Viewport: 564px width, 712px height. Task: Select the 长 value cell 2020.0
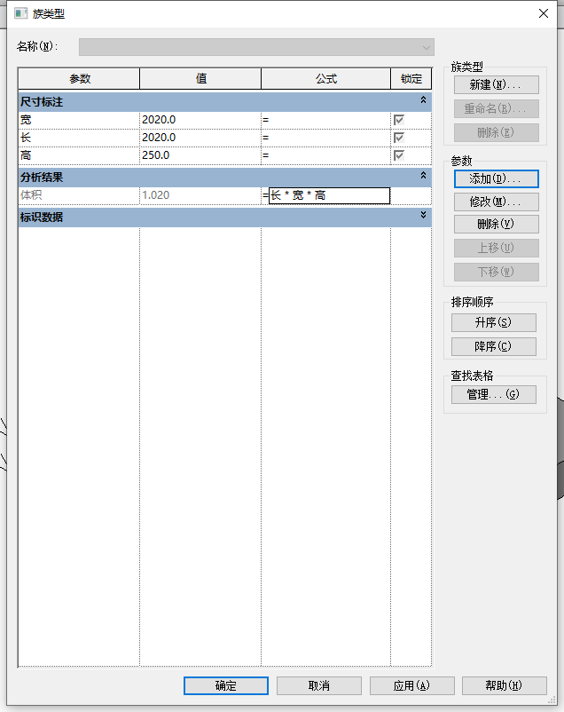click(200, 138)
